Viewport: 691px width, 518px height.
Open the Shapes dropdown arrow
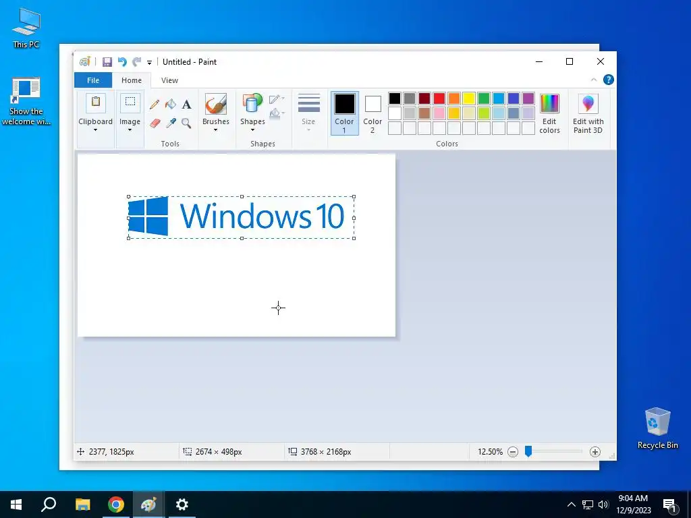[252, 130]
